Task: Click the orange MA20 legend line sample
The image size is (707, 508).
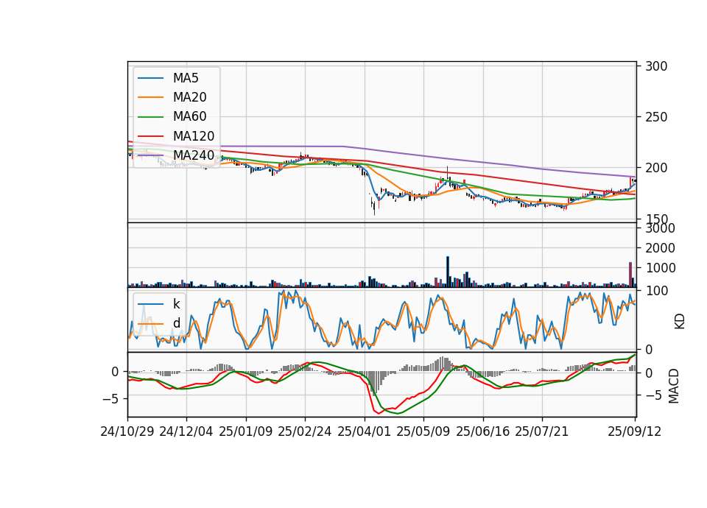Action: coord(150,97)
